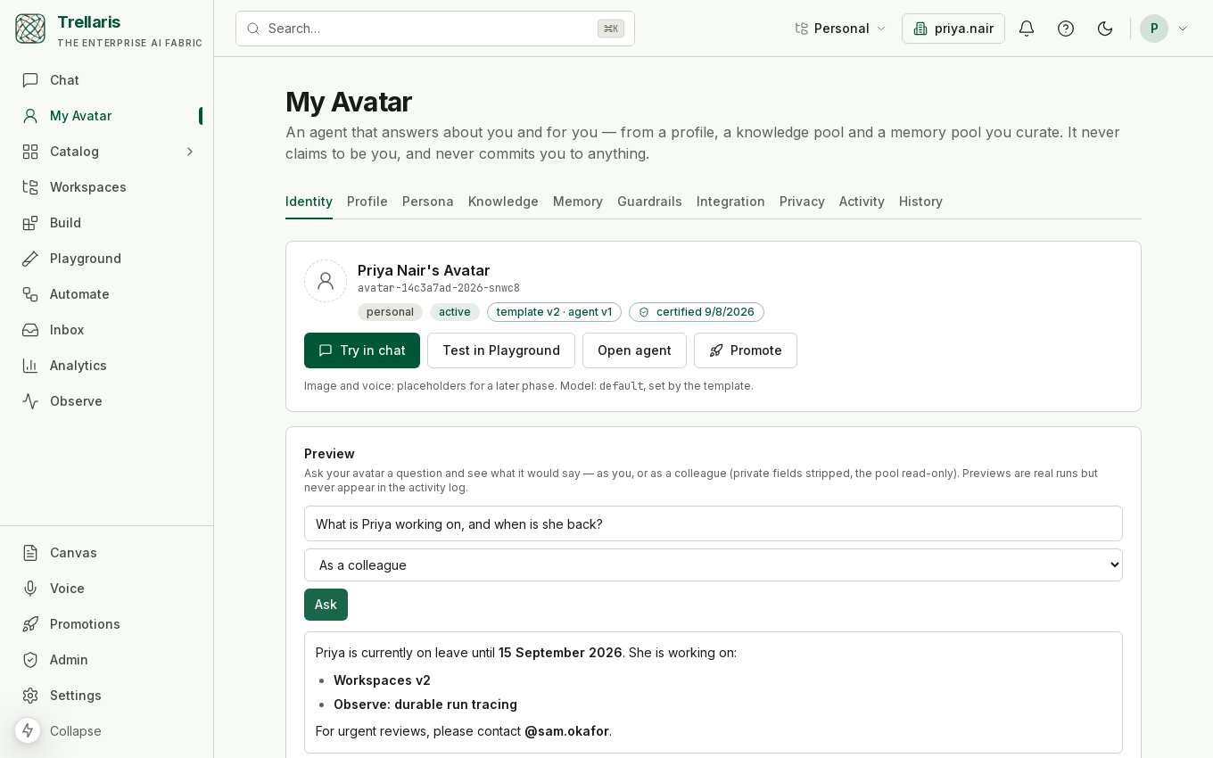Click the Ask button
The image size is (1213, 758).
click(326, 605)
